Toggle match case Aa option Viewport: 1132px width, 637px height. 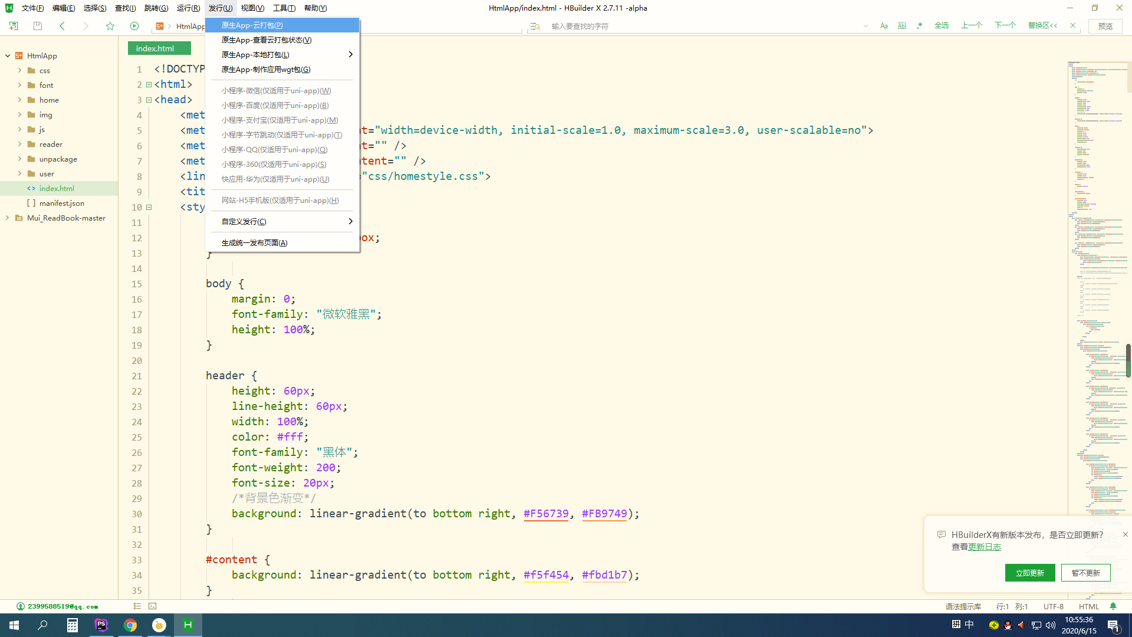[884, 26]
